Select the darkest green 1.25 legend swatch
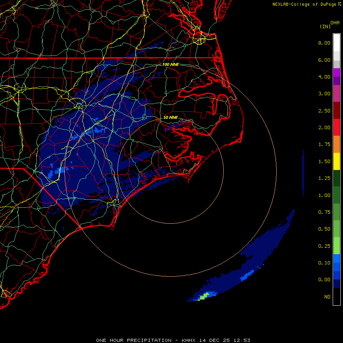This screenshot has width=343, height=343. coord(337,178)
